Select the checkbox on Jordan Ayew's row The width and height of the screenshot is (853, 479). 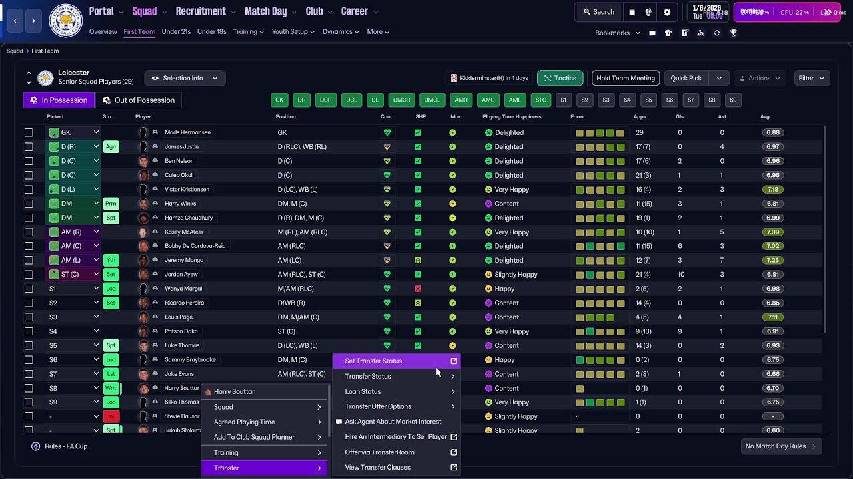tap(29, 275)
